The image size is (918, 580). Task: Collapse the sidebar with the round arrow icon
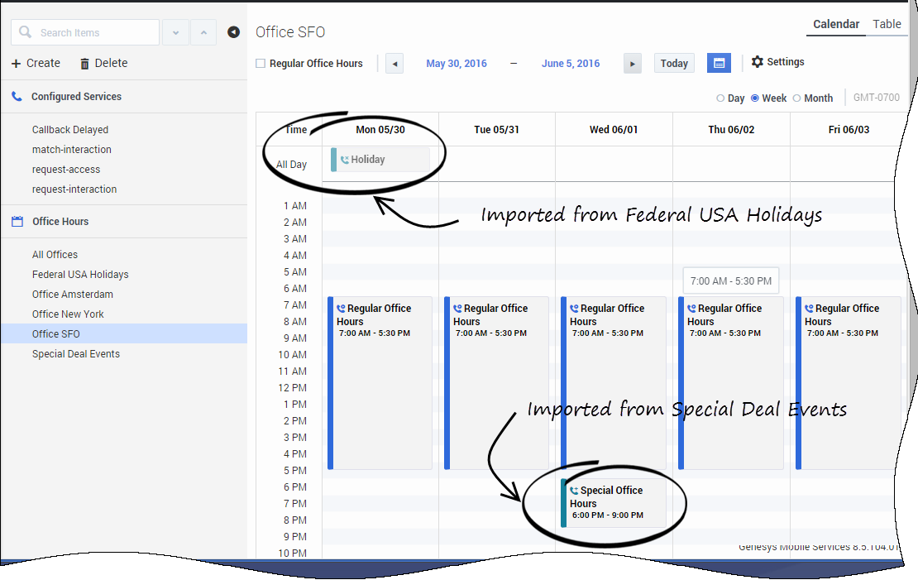233,32
